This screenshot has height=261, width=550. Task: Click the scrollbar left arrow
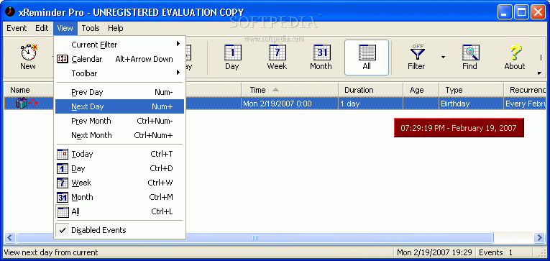pyautogui.click(x=10, y=238)
